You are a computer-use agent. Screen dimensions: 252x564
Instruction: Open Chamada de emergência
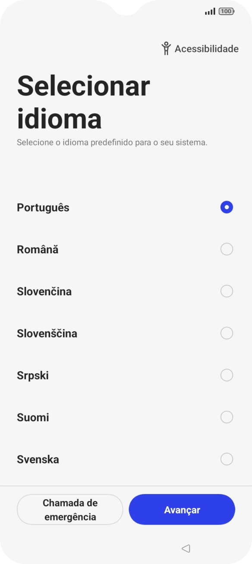tap(70, 509)
